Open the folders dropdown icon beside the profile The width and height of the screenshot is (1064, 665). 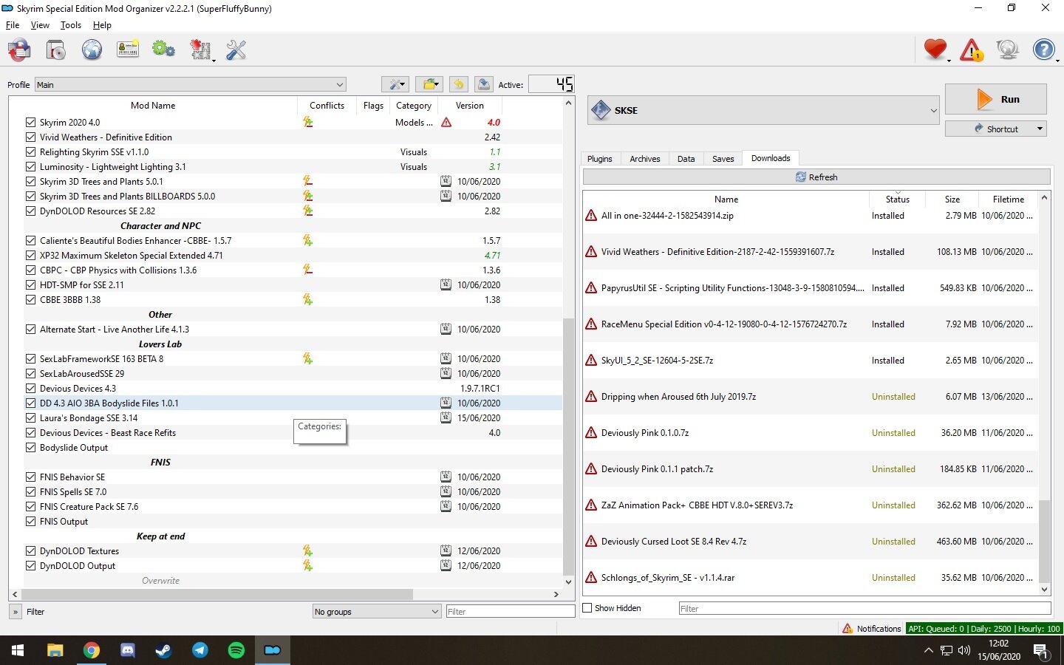pyautogui.click(x=429, y=84)
